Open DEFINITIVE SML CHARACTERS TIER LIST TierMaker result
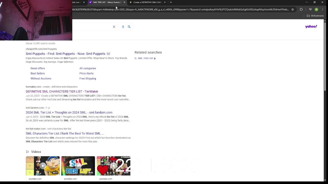This screenshot has height=184, width=328. (62, 91)
